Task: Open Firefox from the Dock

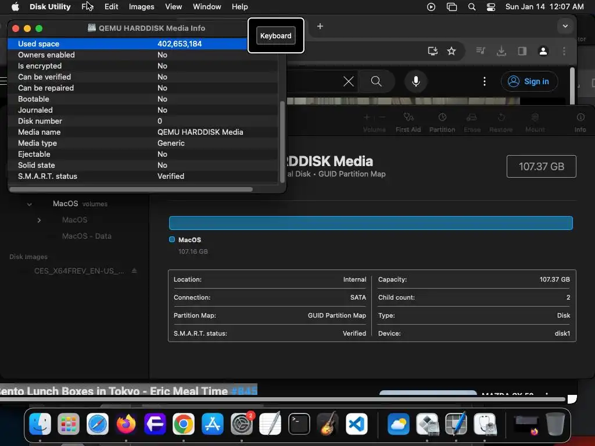Action: point(126,423)
